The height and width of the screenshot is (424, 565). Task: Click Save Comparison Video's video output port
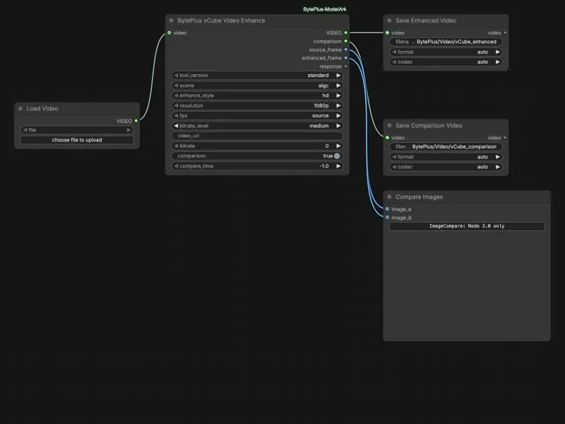coord(505,138)
